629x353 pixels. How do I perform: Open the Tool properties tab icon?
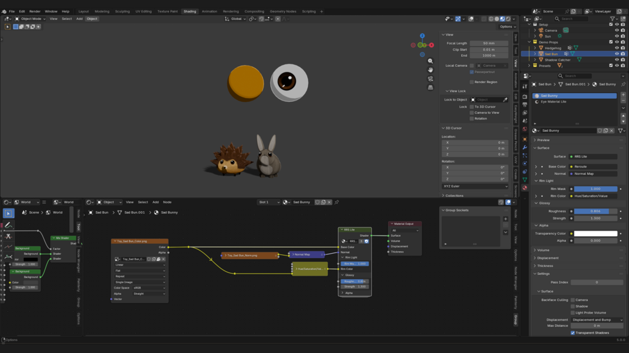tap(524, 86)
